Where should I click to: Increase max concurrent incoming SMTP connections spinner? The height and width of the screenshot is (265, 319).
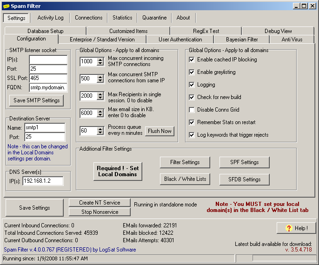(101, 60)
